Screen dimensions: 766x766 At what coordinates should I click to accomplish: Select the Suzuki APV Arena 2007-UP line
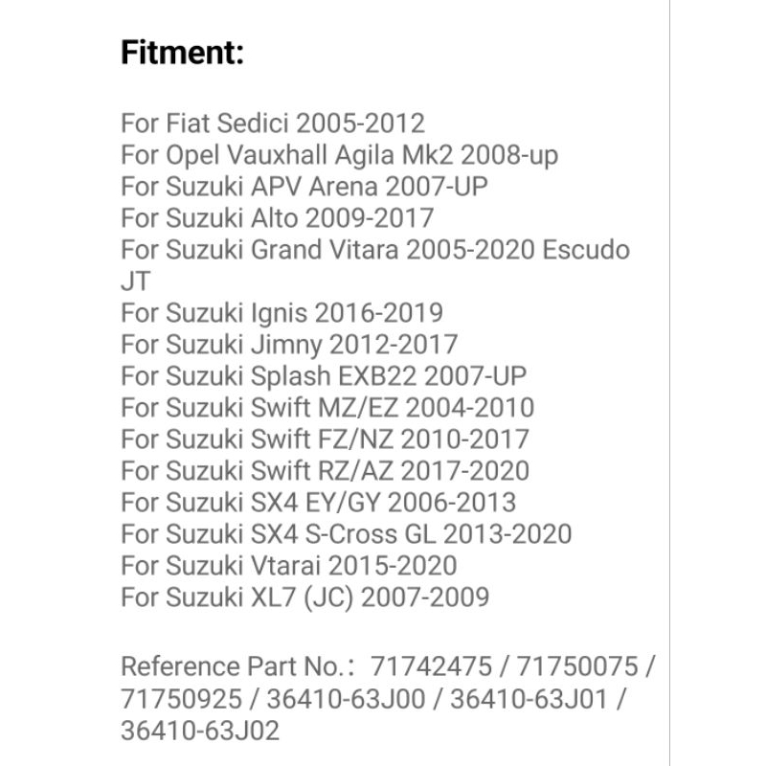coord(304,187)
